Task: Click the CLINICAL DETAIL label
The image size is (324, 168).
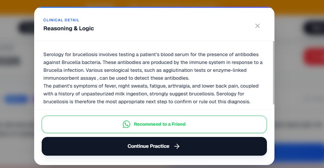Action: 61,20
